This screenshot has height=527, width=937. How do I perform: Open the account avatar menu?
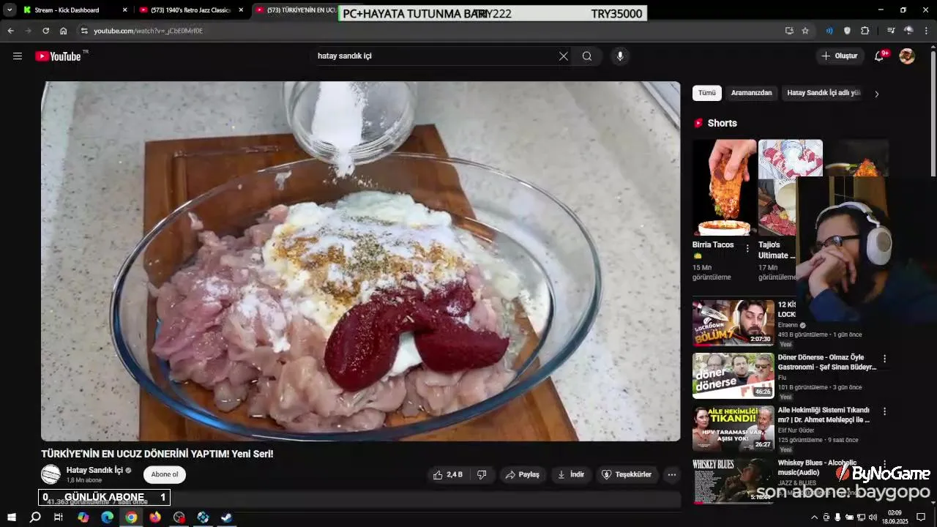(x=907, y=56)
